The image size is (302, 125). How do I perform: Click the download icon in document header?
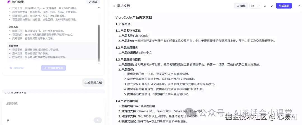pyautogui.click(x=265, y=6)
